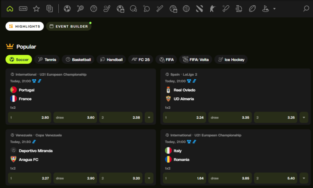Open the Portugal team name
The width and height of the screenshot is (313, 188).
coord(26,90)
